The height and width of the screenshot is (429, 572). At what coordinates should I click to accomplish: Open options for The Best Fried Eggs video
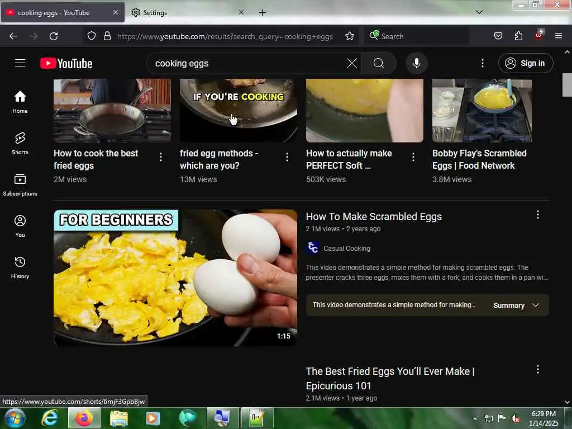pos(537,370)
